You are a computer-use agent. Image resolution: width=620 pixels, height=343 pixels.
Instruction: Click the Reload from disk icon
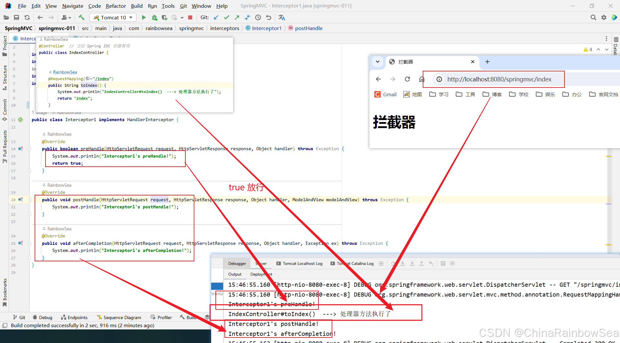[27, 17]
